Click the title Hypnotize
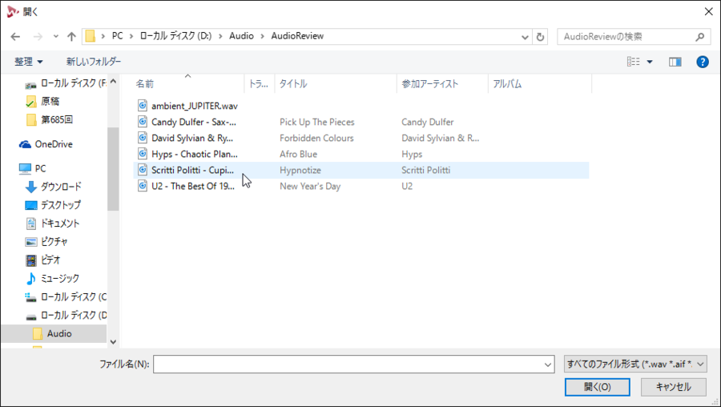This screenshot has width=721, height=407. click(300, 170)
